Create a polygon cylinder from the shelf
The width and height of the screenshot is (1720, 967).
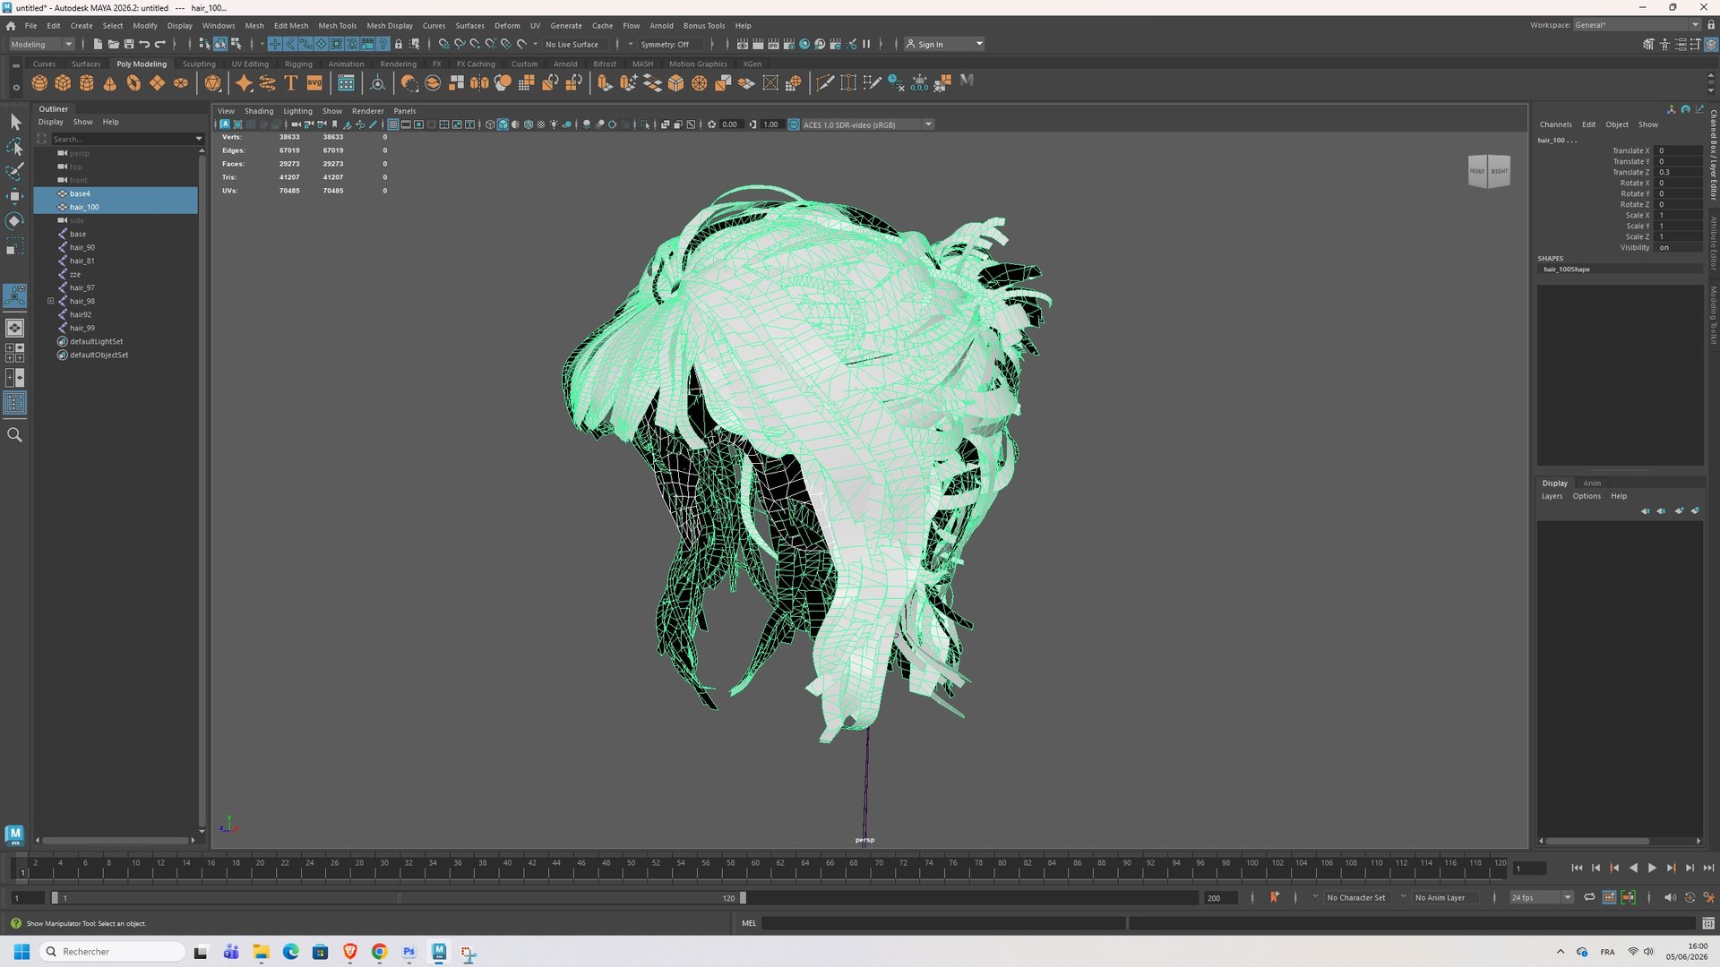(x=87, y=83)
